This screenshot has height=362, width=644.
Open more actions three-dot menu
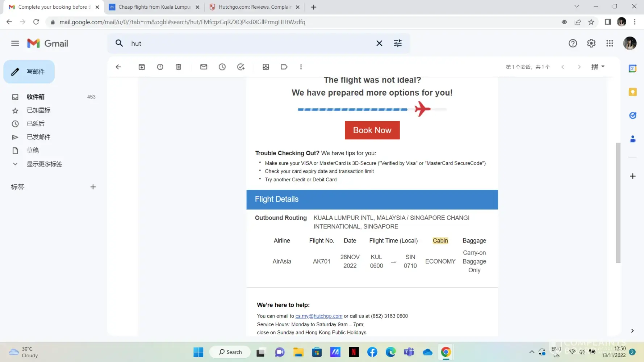coord(301,67)
